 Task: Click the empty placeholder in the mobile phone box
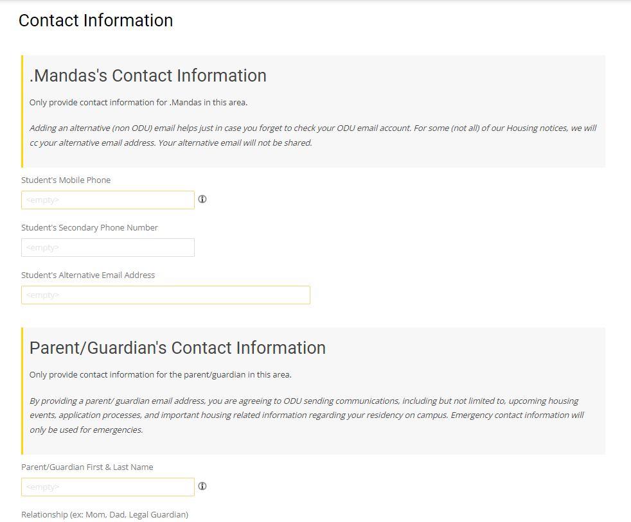tap(42, 200)
